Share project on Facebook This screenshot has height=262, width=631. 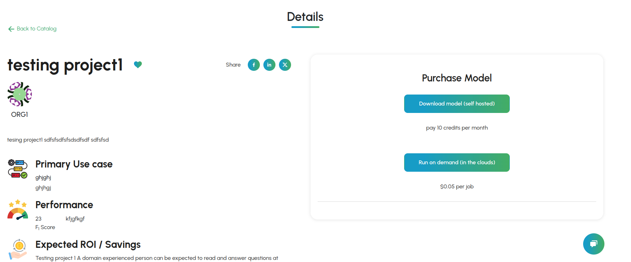254,65
